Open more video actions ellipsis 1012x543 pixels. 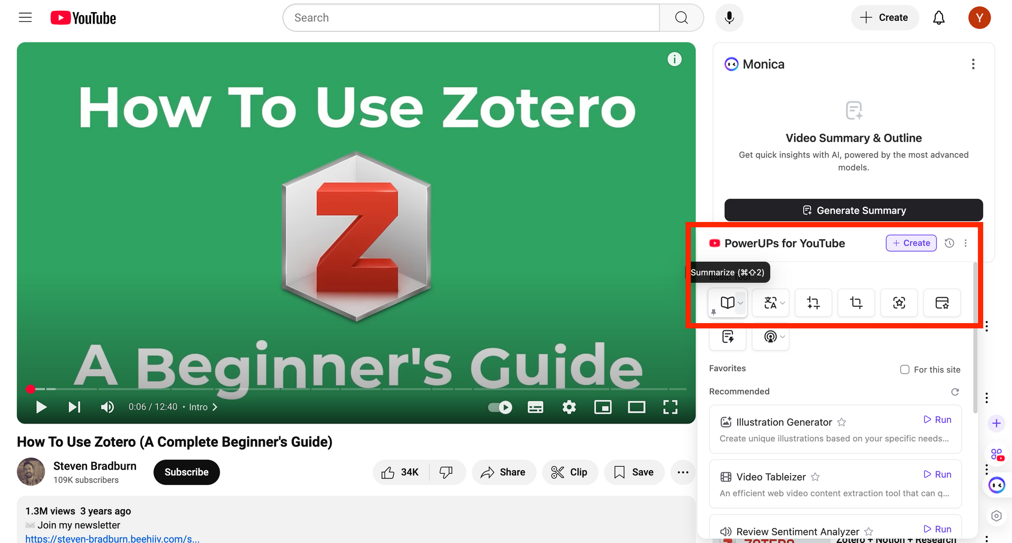pyautogui.click(x=683, y=472)
